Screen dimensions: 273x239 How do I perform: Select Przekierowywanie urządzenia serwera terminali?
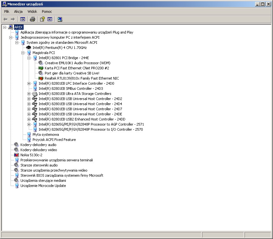[x=57, y=160]
